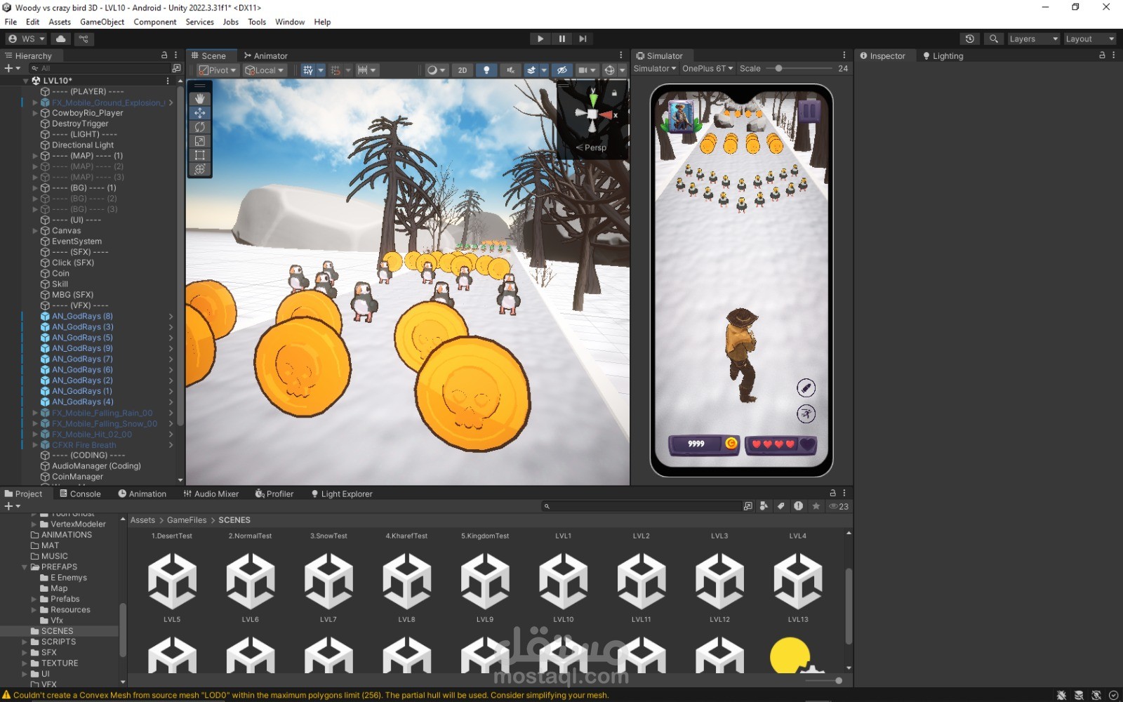Viewport: 1123px width, 702px height.
Task: Select the Move tool in Scene toolbar
Action: (200, 113)
